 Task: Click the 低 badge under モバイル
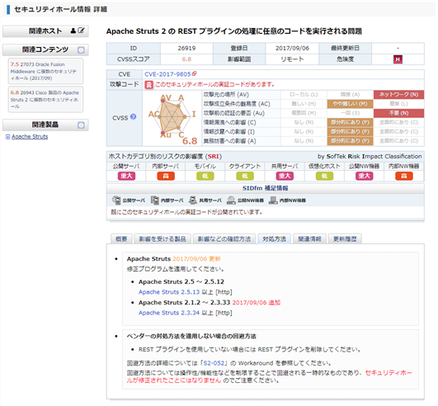click(205, 176)
